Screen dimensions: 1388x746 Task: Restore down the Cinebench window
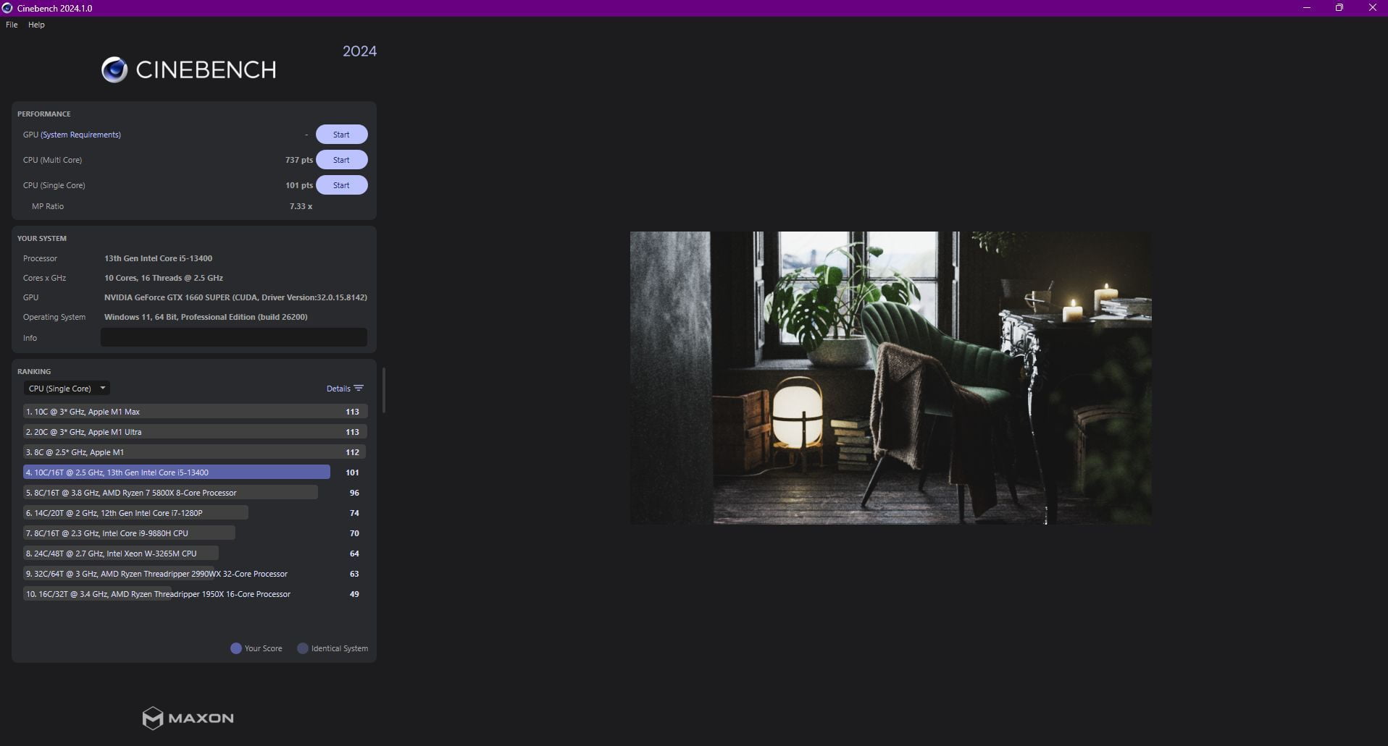click(1339, 8)
